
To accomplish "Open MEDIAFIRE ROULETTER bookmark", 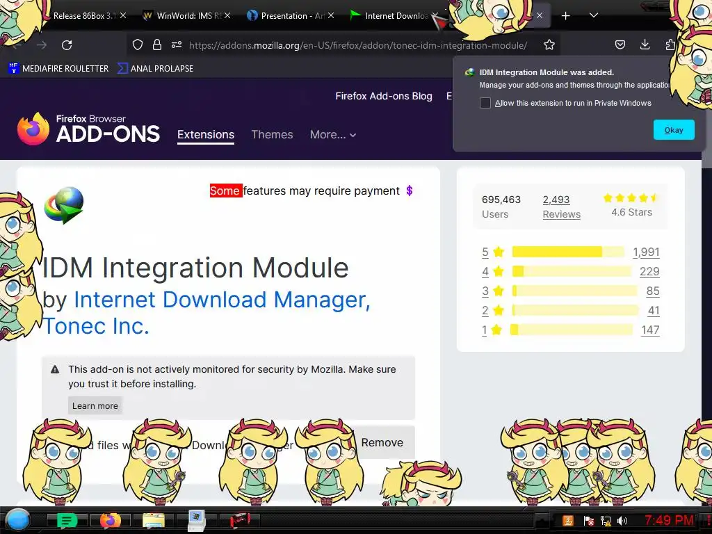I will [x=58, y=69].
